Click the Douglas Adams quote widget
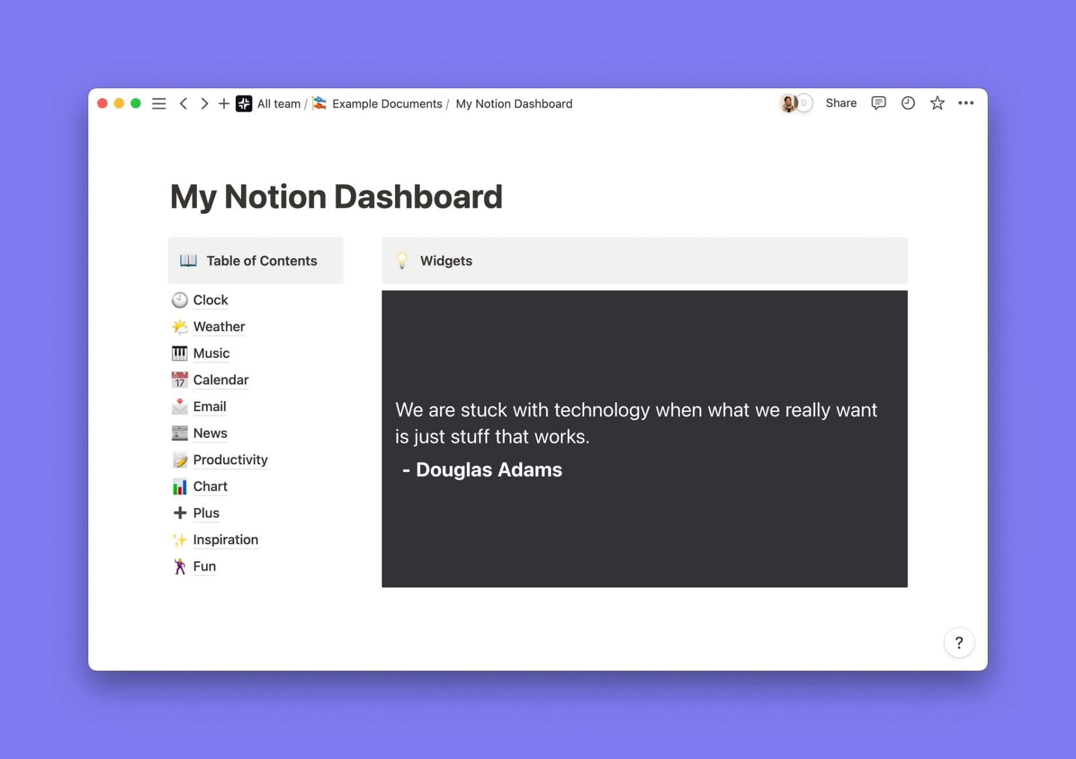This screenshot has height=759, width=1076. [x=644, y=439]
